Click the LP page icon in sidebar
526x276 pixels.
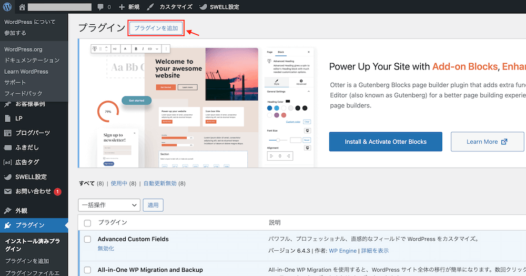[x=7, y=119]
